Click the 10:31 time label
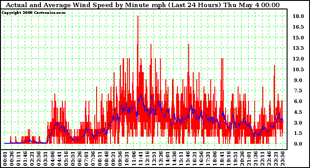310x168 pixels. point(127,159)
